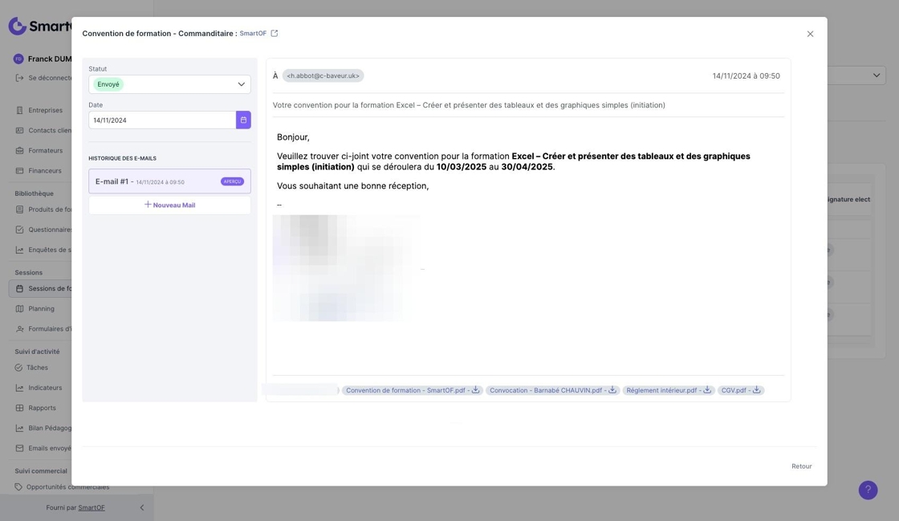Image resolution: width=899 pixels, height=521 pixels.
Task: Click the Retour button
Action: click(x=802, y=466)
